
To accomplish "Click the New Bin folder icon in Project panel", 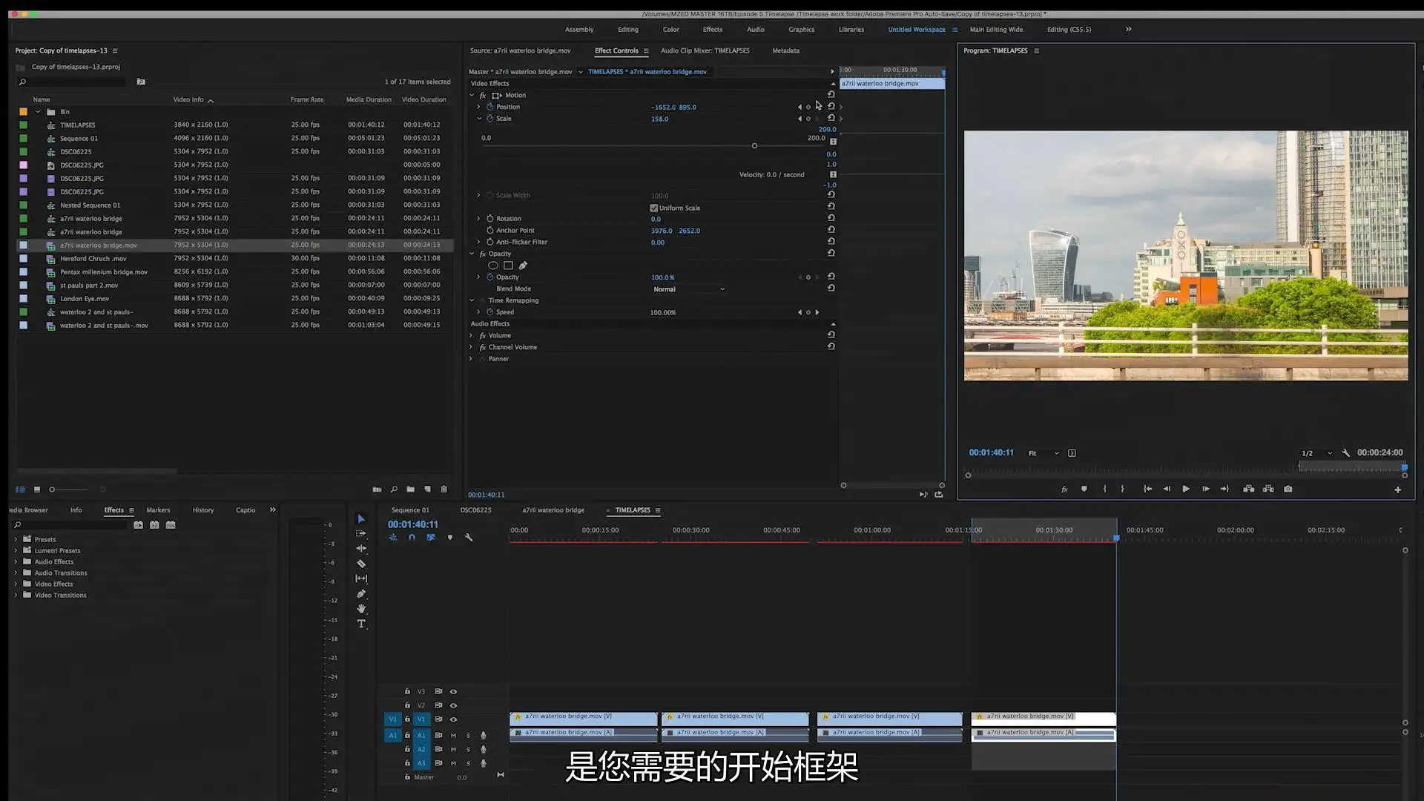I will click(410, 489).
